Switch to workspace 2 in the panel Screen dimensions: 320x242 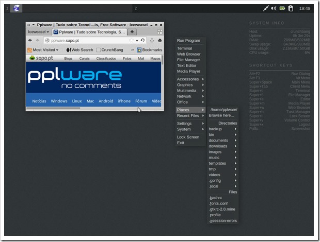pyautogui.click(x=136, y=8)
